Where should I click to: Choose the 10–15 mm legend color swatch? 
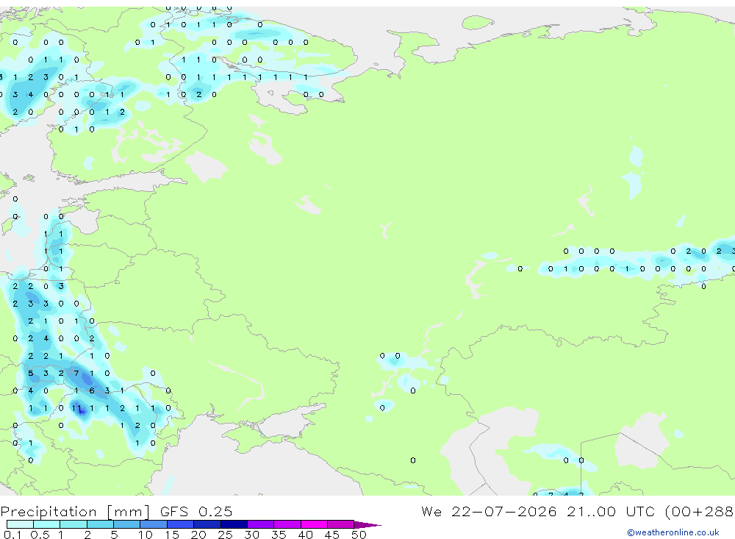click(x=154, y=524)
